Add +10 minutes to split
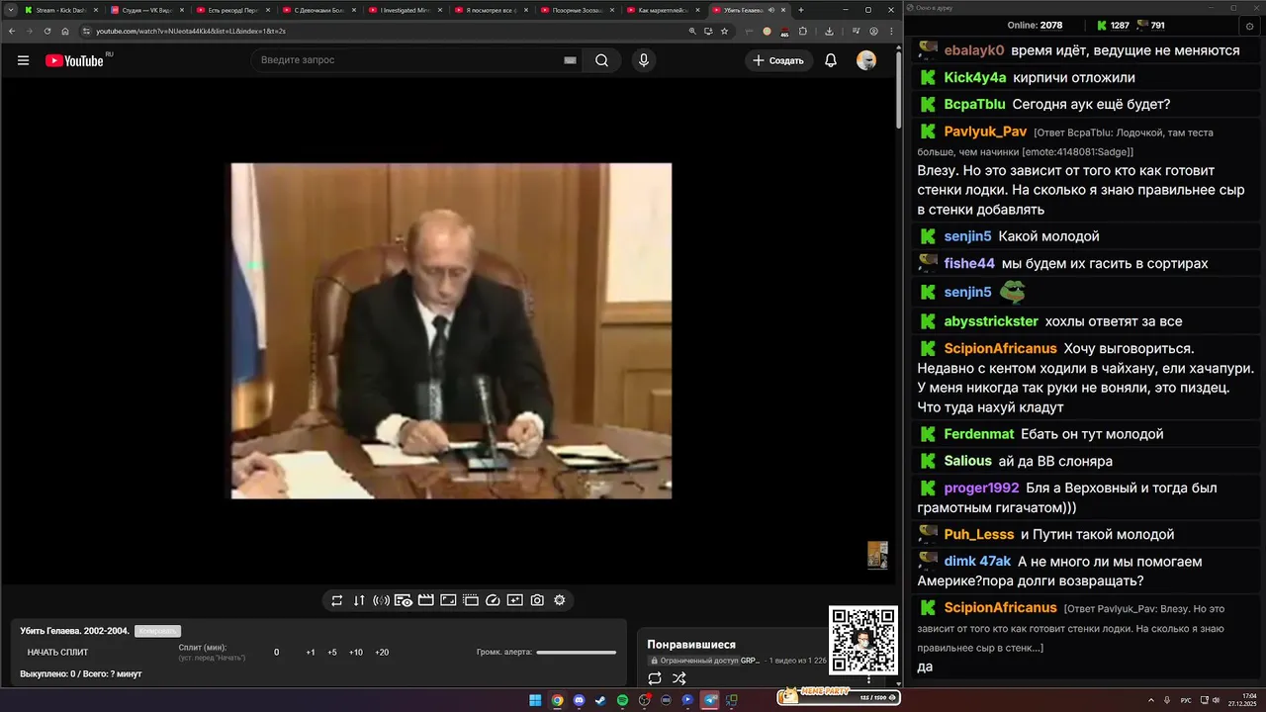The width and height of the screenshot is (1266, 712). [x=356, y=653]
